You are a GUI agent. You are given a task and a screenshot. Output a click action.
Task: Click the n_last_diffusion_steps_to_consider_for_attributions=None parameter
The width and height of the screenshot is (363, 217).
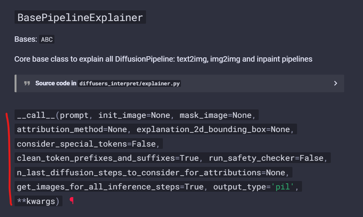pos(151,173)
